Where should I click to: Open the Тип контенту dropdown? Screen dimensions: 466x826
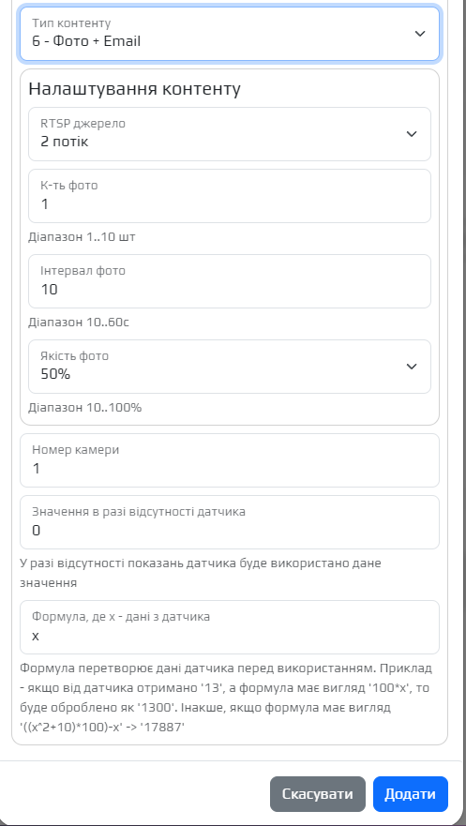230,33
